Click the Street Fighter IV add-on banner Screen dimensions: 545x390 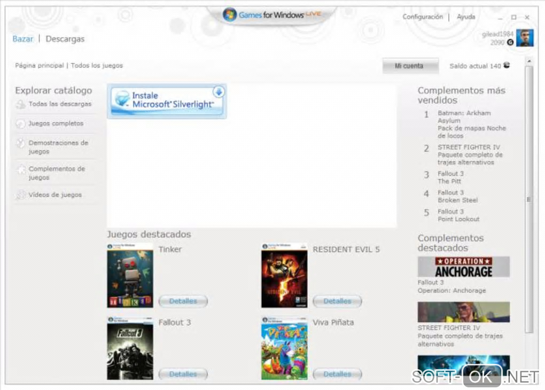(x=464, y=312)
